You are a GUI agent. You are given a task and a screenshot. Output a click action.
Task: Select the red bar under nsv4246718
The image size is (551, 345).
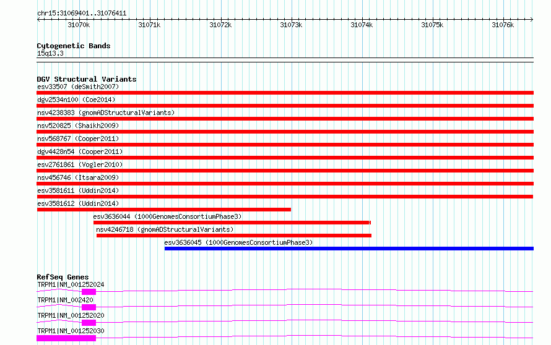(234, 236)
